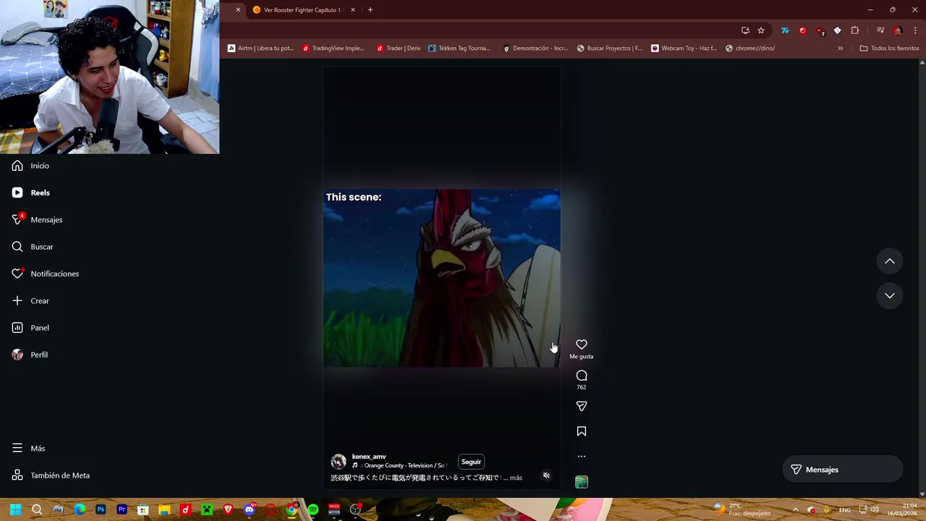Click kenex_amv's profile avatar
The image size is (926, 521).
338,462
